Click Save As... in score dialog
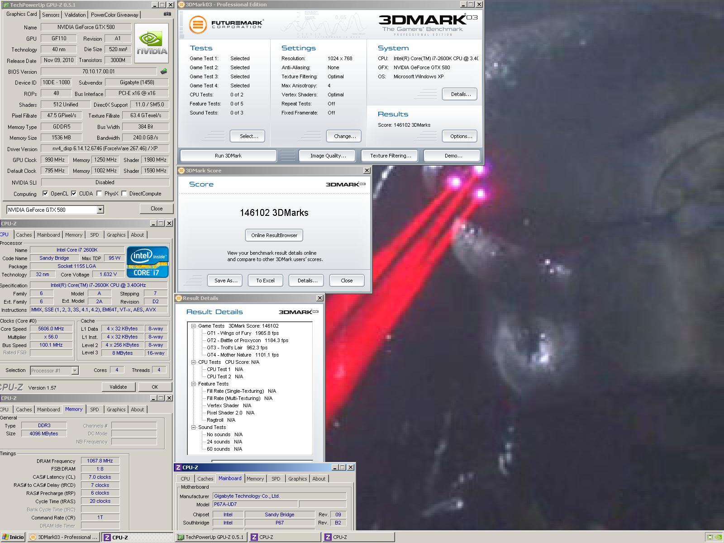Image resolution: width=724 pixels, height=543 pixels. click(225, 281)
